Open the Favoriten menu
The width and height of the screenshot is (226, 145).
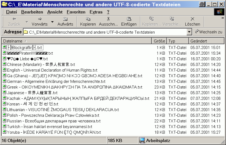(76, 12)
